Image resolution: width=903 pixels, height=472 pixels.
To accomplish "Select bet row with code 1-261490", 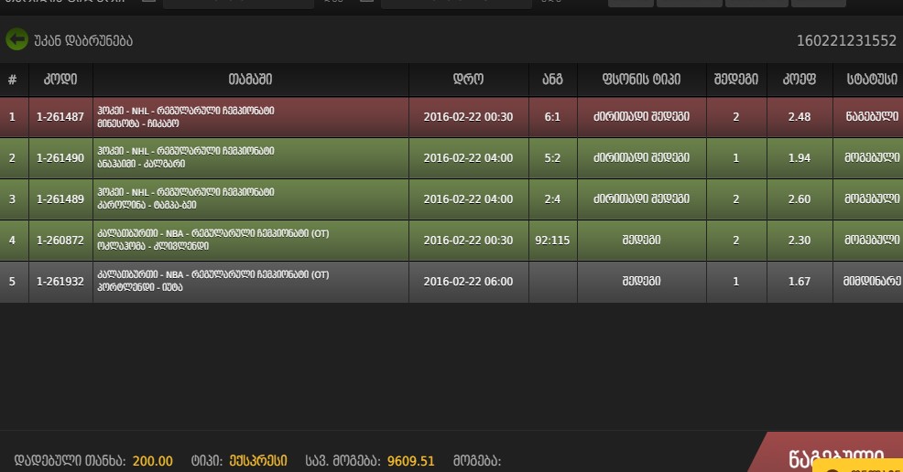I will pos(451,158).
